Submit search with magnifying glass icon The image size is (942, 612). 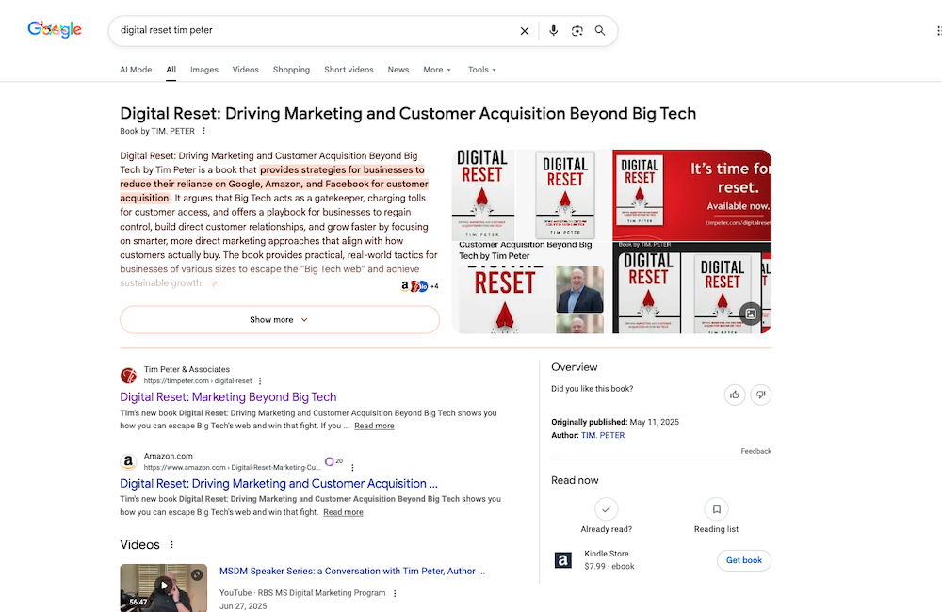click(x=599, y=31)
